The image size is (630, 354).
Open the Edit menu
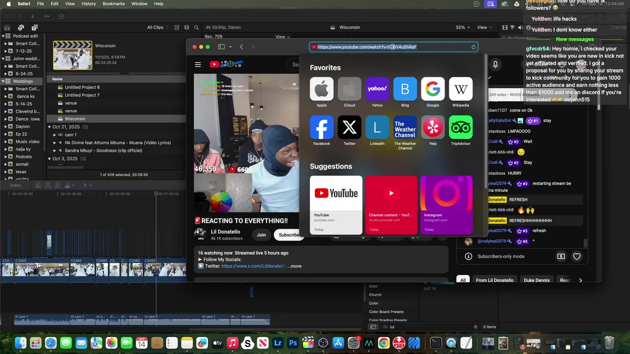[55, 4]
